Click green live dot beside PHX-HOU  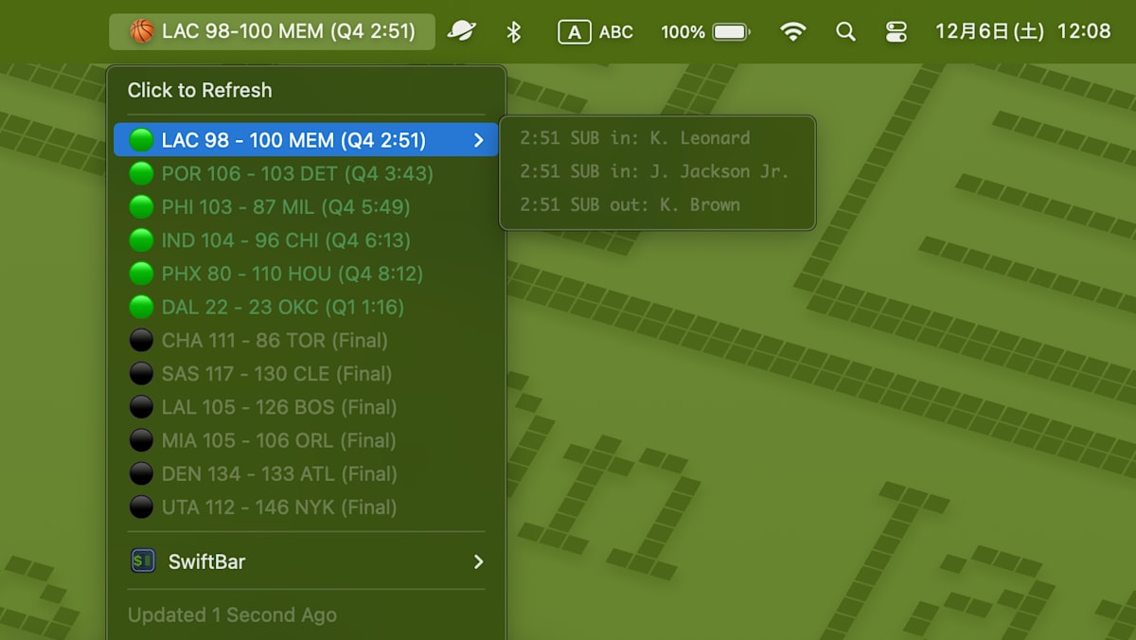(141, 274)
